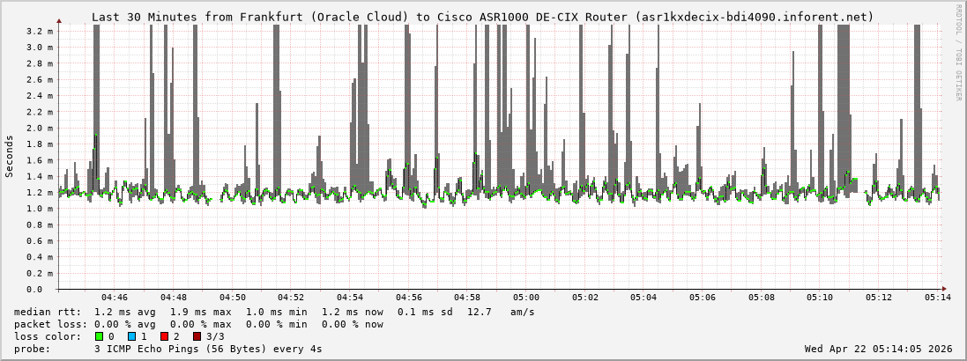The image size is (967, 361).
Task: Click the red loss color swatch for 2
Action: (x=164, y=336)
